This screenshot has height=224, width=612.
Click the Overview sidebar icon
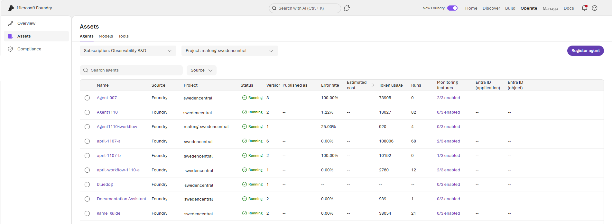point(10,23)
